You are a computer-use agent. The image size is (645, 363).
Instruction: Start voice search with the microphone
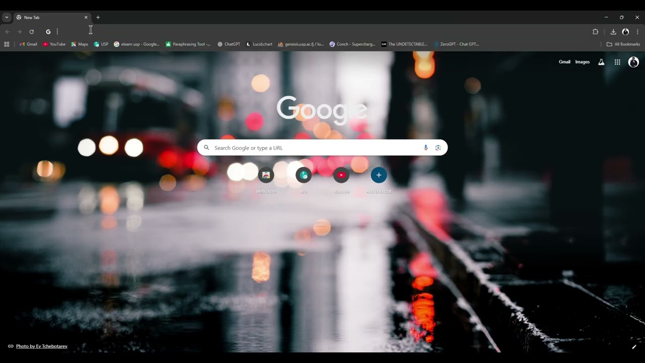pyautogui.click(x=426, y=148)
